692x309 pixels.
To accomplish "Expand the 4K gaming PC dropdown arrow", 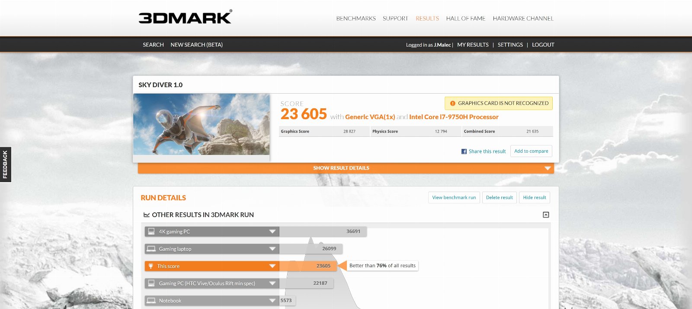I will pos(272,231).
